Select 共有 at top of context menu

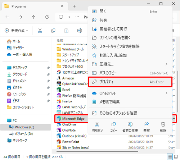click(130, 20)
